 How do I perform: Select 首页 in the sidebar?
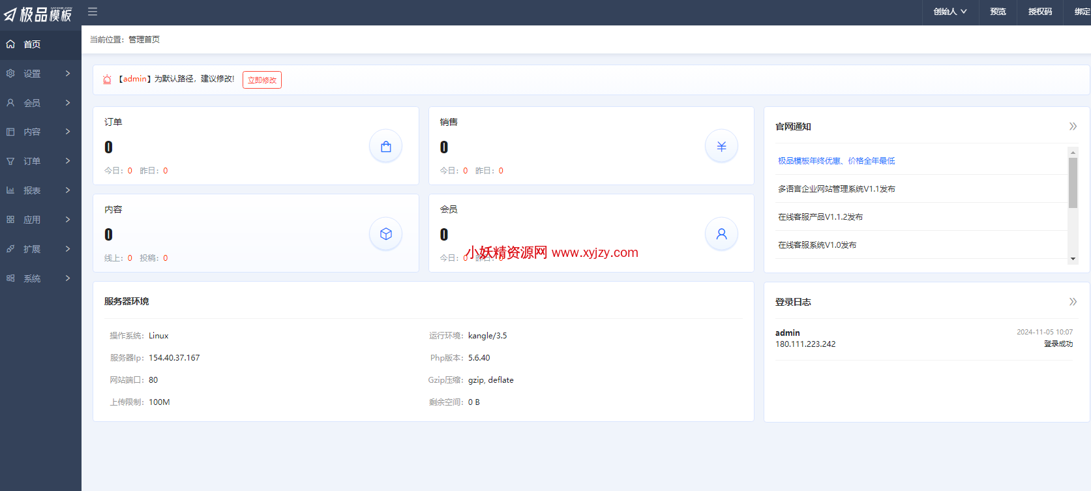point(40,44)
